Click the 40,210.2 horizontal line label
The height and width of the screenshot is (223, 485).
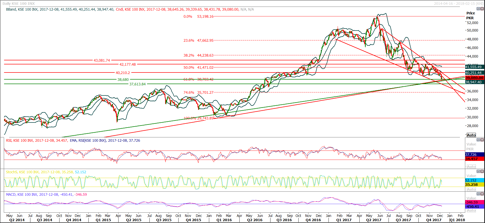pyautogui.click(x=123, y=73)
